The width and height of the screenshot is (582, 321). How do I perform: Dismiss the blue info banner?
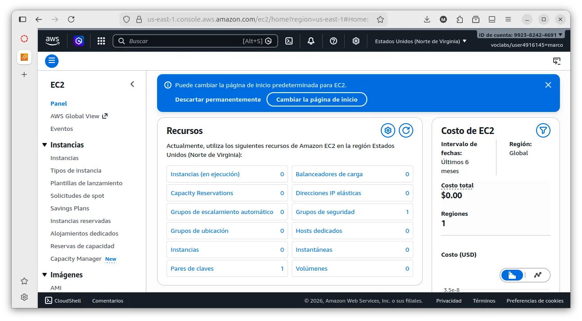(548, 85)
